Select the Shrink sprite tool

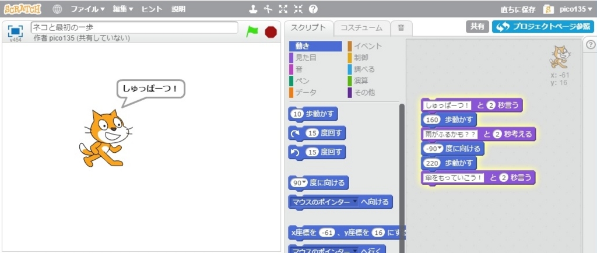click(x=298, y=9)
